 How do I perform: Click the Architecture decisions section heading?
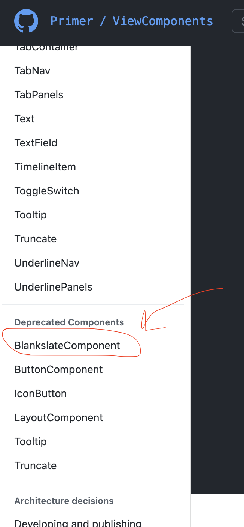click(64, 501)
